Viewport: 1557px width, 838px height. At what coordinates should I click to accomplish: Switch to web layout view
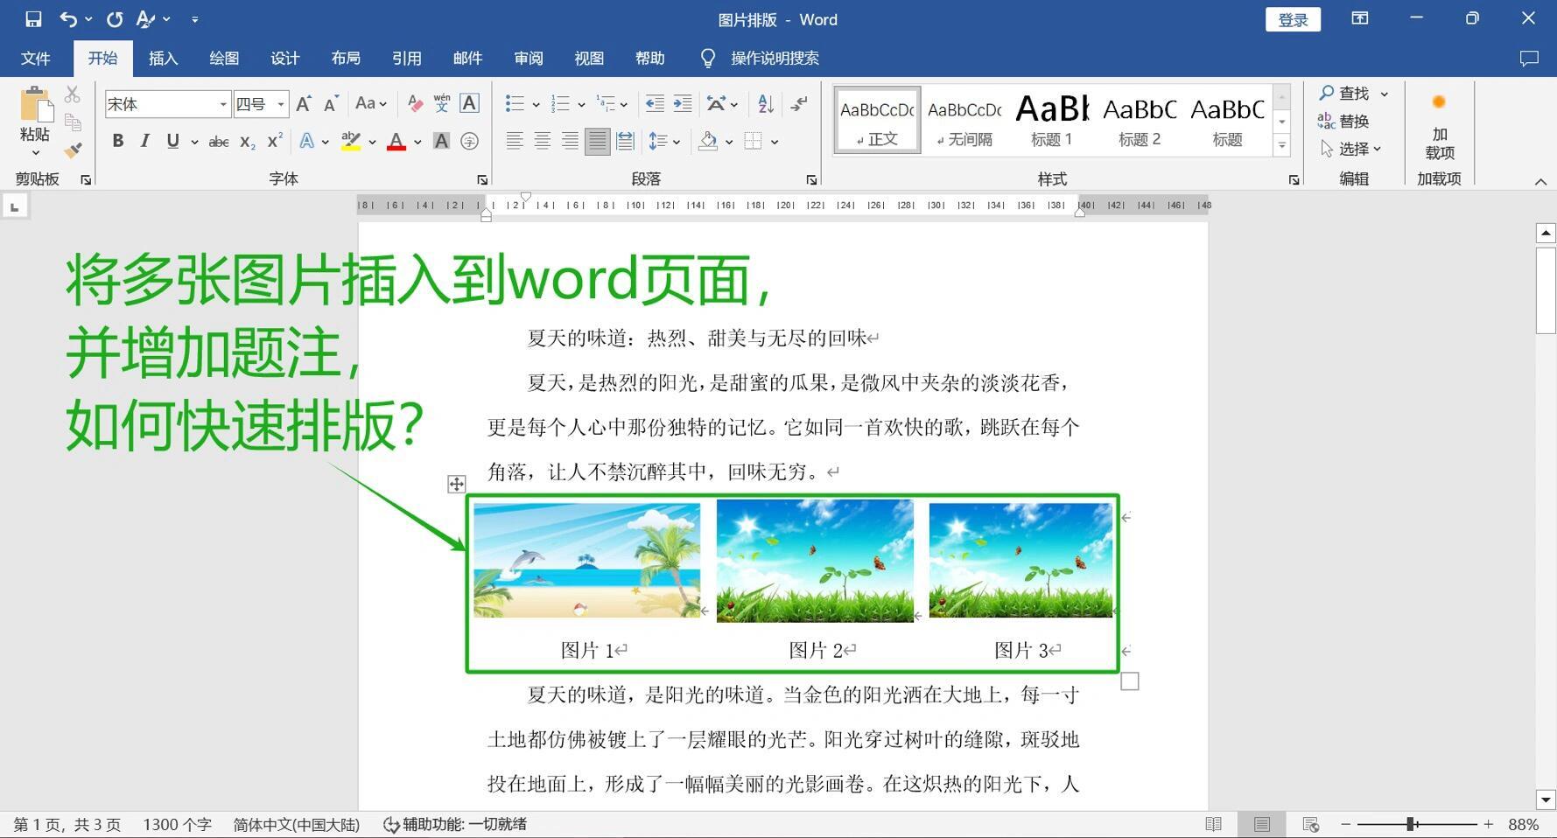point(1310,824)
